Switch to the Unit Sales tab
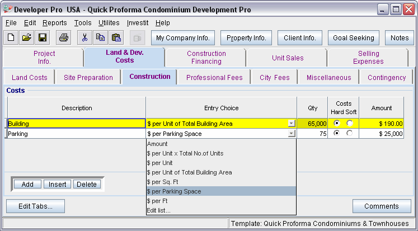Viewport: 418px width, 231px height. point(288,58)
